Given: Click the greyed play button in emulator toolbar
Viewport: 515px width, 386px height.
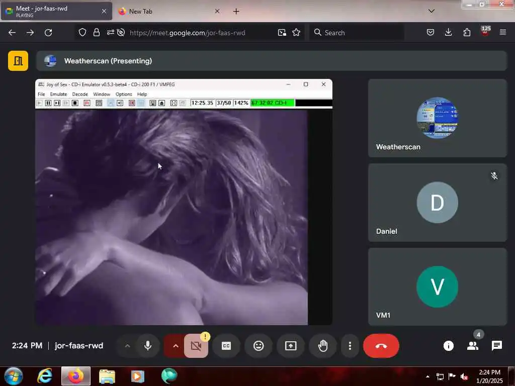Looking at the screenshot, I should (x=39, y=103).
